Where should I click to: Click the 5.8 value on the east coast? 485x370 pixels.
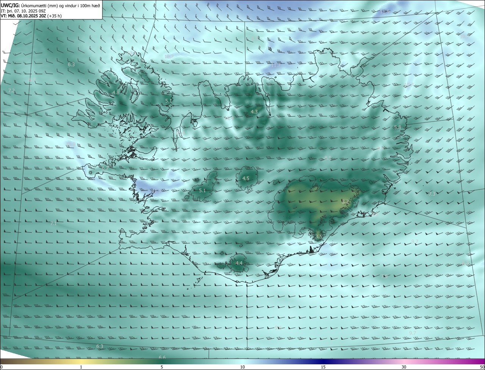point(397,127)
